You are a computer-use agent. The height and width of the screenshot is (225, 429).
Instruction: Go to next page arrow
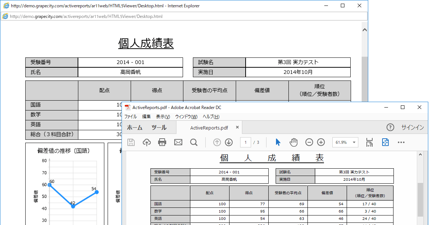(229, 142)
